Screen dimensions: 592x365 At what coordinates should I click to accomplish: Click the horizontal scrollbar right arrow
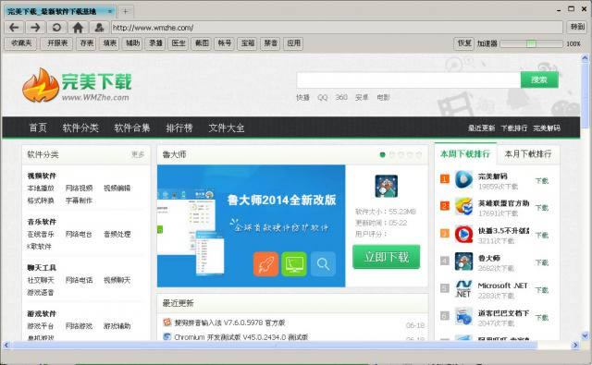[x=575, y=345]
